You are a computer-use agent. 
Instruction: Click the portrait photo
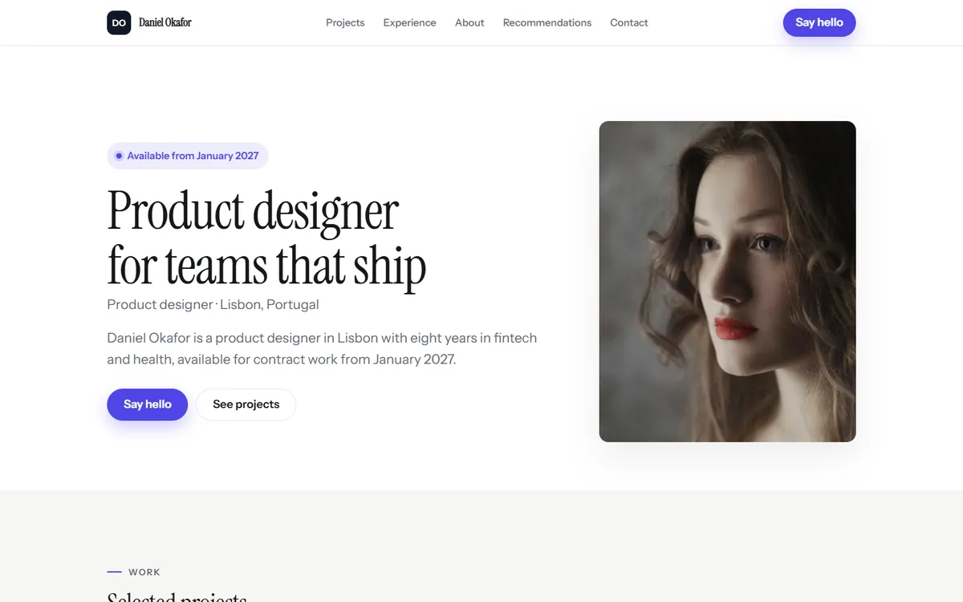(728, 282)
